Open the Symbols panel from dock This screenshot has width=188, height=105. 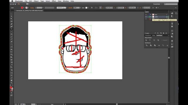172,27
